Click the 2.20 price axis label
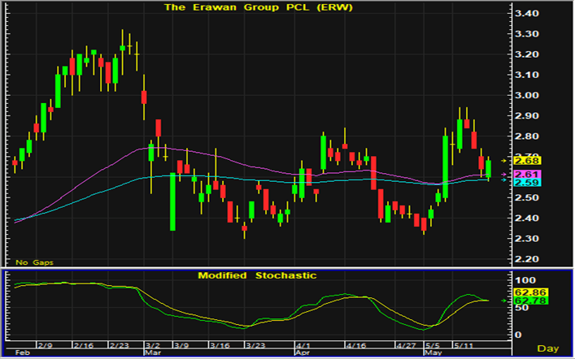The image size is (575, 359). pos(527,259)
